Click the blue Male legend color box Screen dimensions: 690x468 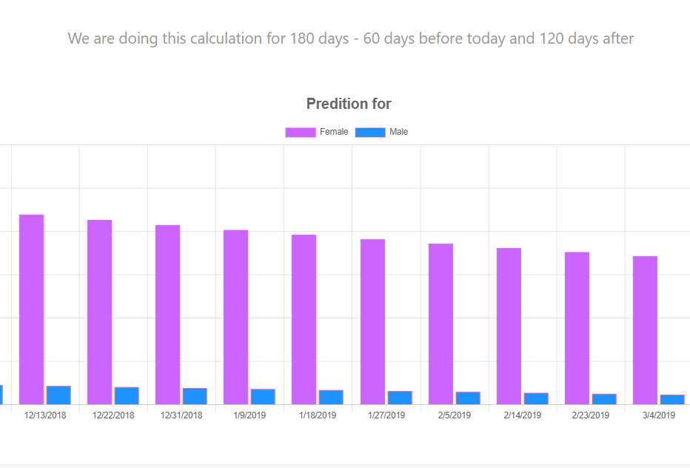click(370, 133)
